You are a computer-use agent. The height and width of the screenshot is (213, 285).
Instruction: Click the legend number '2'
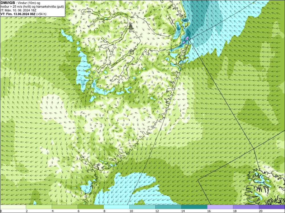(27, 211)
